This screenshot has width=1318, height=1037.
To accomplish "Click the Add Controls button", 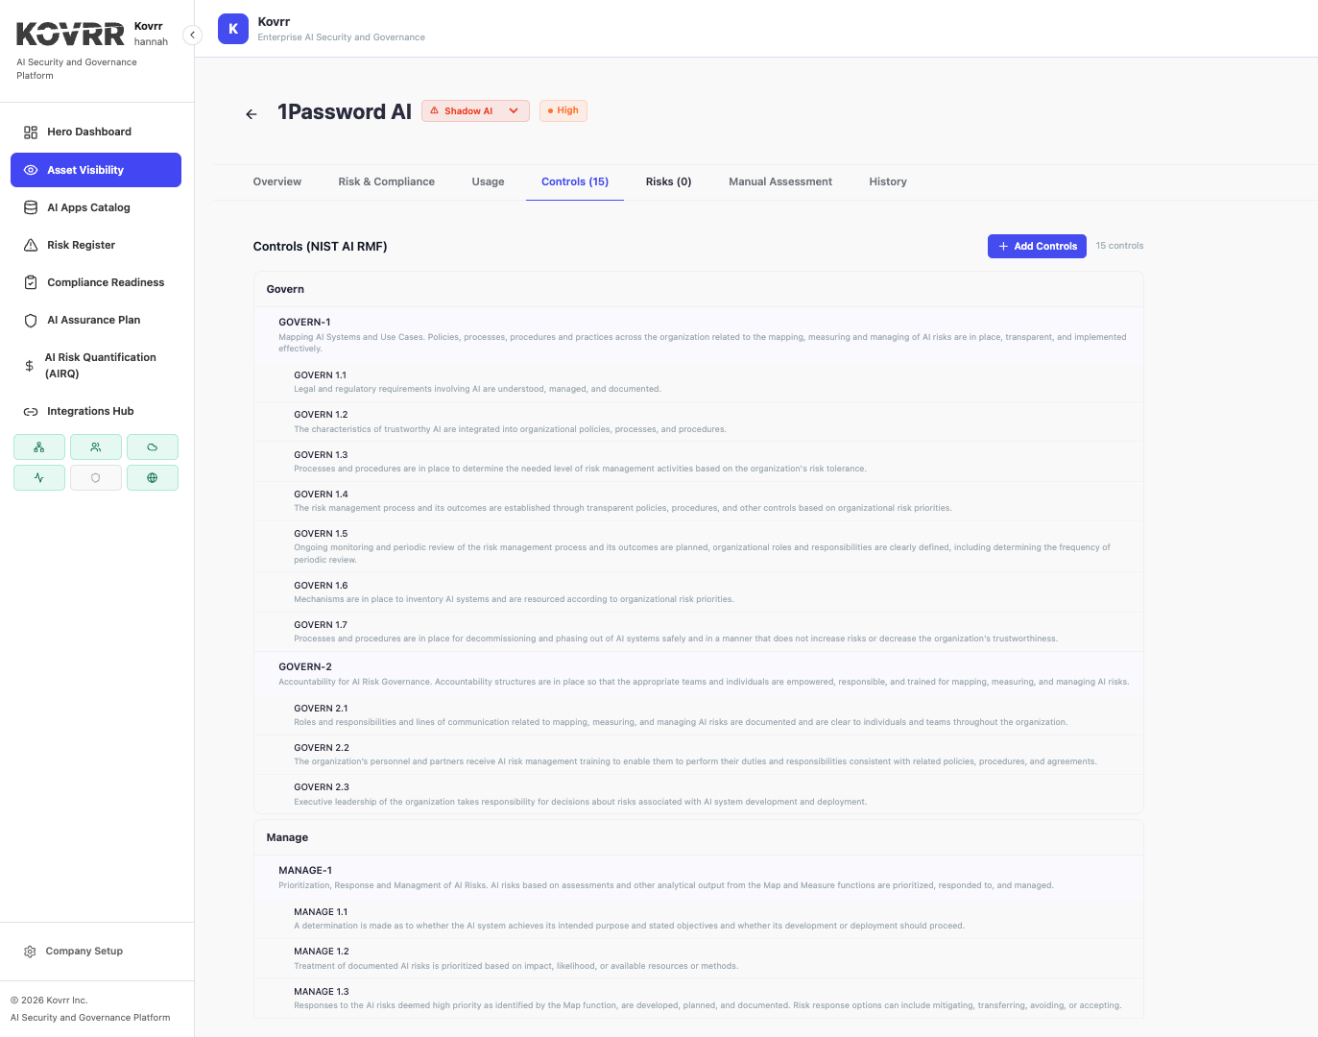I will coord(1037,247).
